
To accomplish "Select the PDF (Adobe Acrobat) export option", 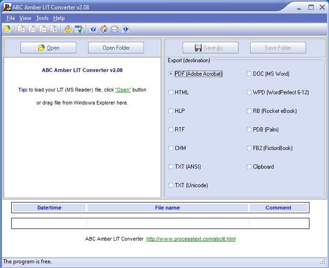I will (195, 74).
